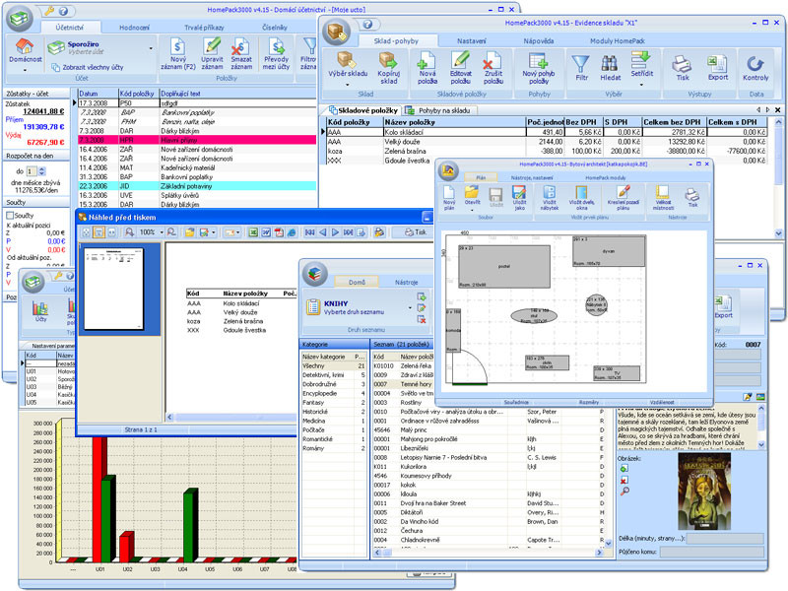Switch to Hodnocení tab
Image resolution: width=788 pixels, height=591 pixels.
tap(134, 28)
